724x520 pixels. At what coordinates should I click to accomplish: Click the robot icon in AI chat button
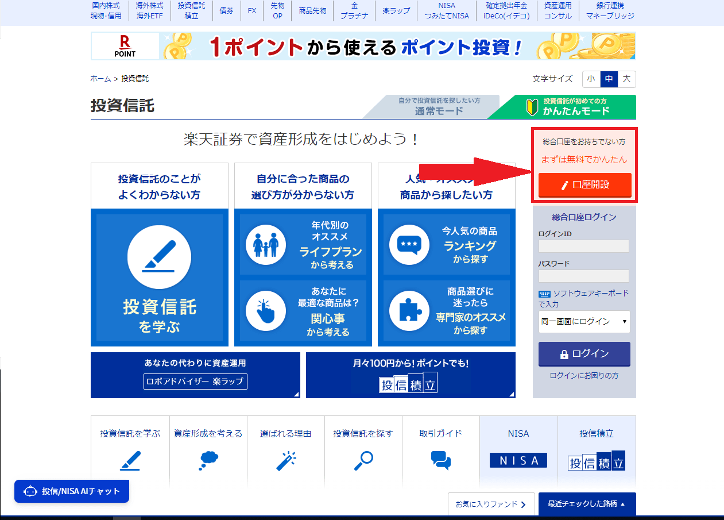(x=30, y=491)
